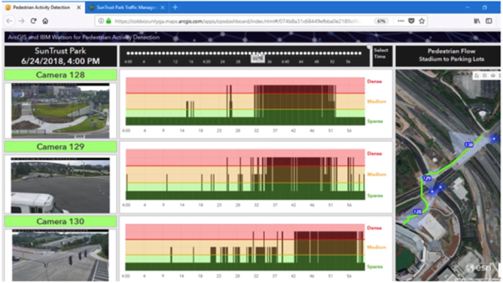Select the 4:00 start dot on timeline
The height and width of the screenshot is (283, 503).
128,53
